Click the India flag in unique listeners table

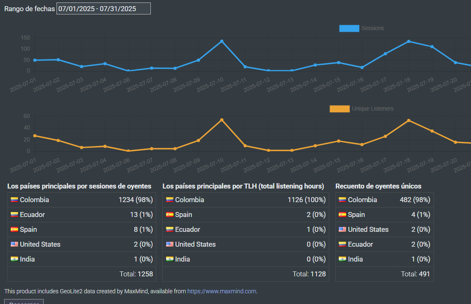[x=342, y=259]
